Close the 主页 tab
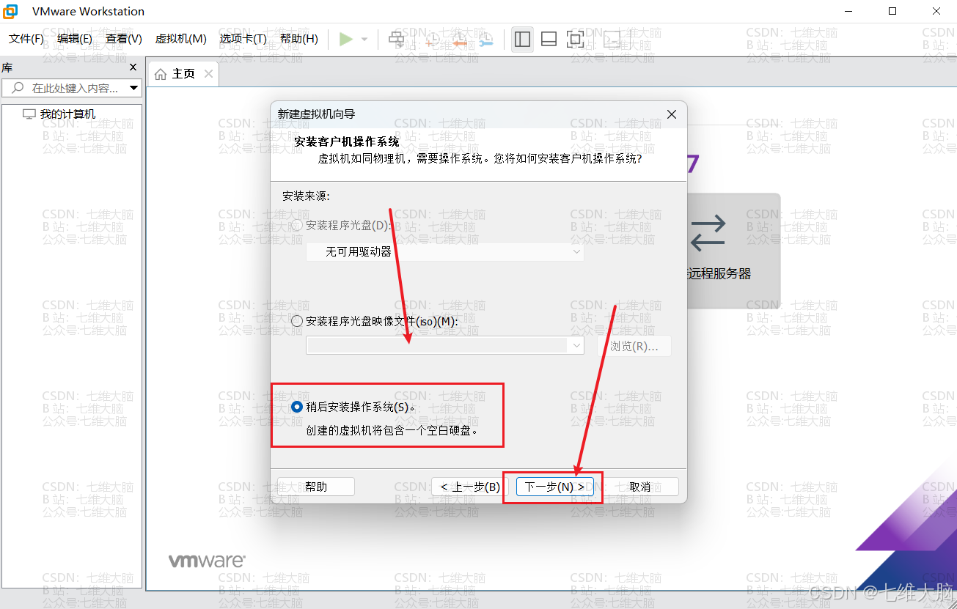 pyautogui.click(x=208, y=74)
